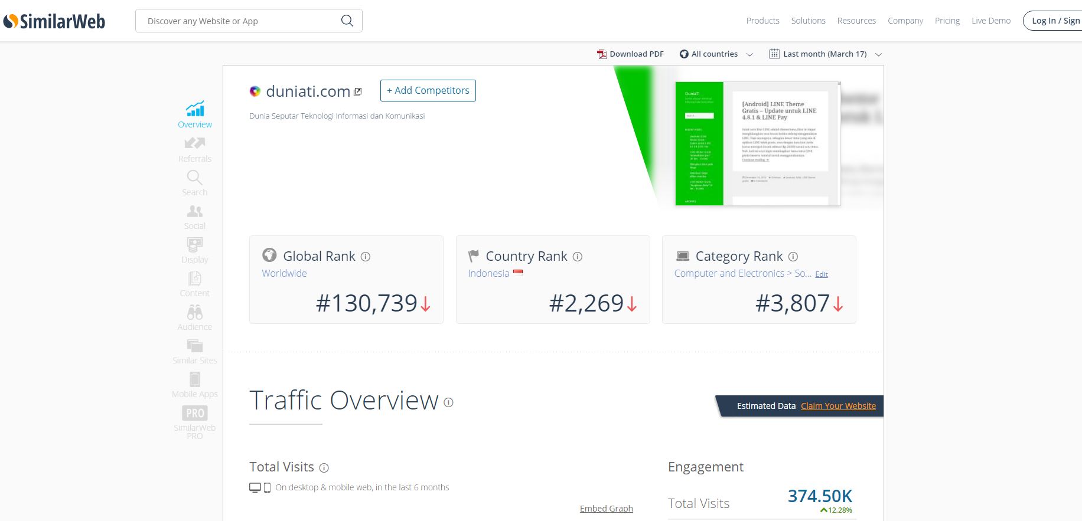
Task: Click the Total Visits info icon
Action: pos(324,468)
